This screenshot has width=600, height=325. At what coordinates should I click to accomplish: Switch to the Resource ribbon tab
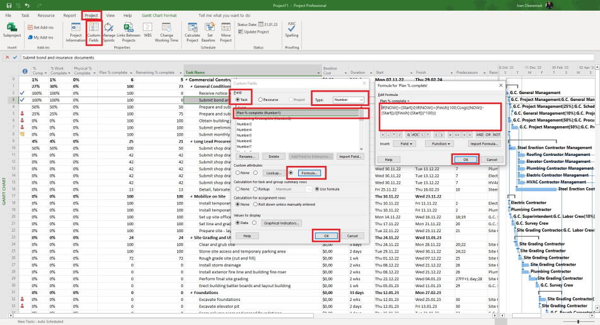(x=46, y=15)
